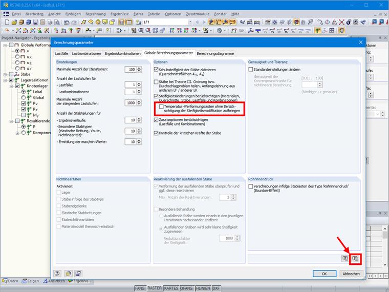Viewport: 389px width, 292px height.
Task: Tick the My checkbox in the navigator
Action: coord(24,115)
